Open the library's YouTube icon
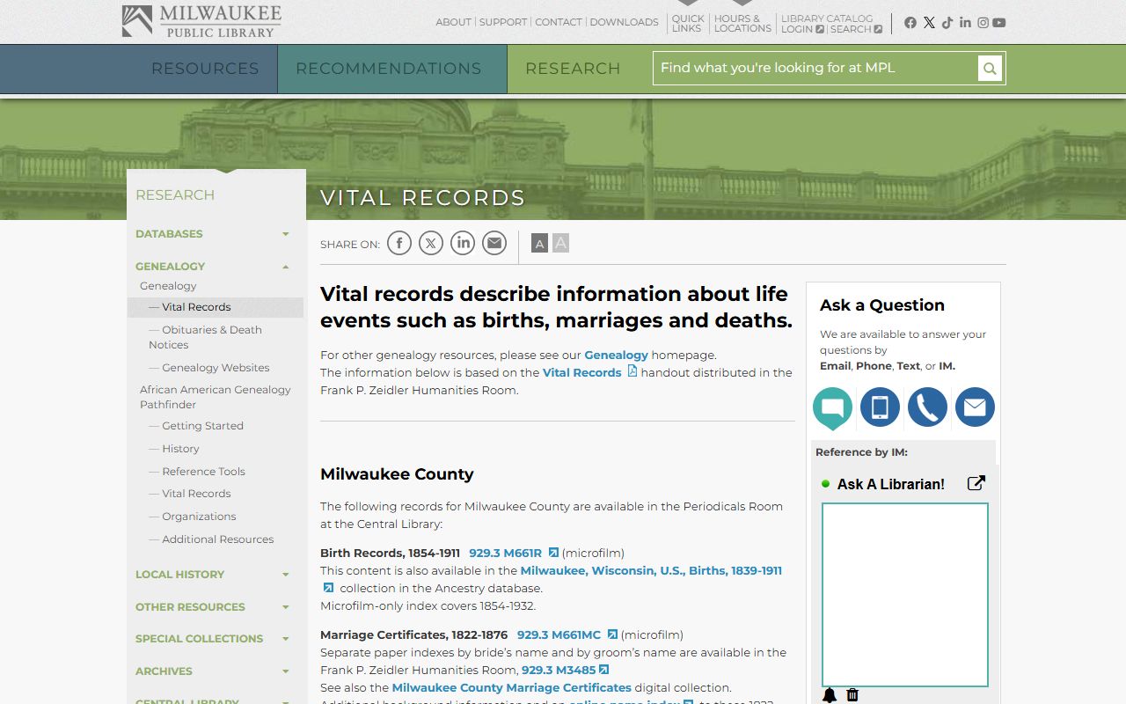Image resolution: width=1126 pixels, height=704 pixels. [x=999, y=23]
